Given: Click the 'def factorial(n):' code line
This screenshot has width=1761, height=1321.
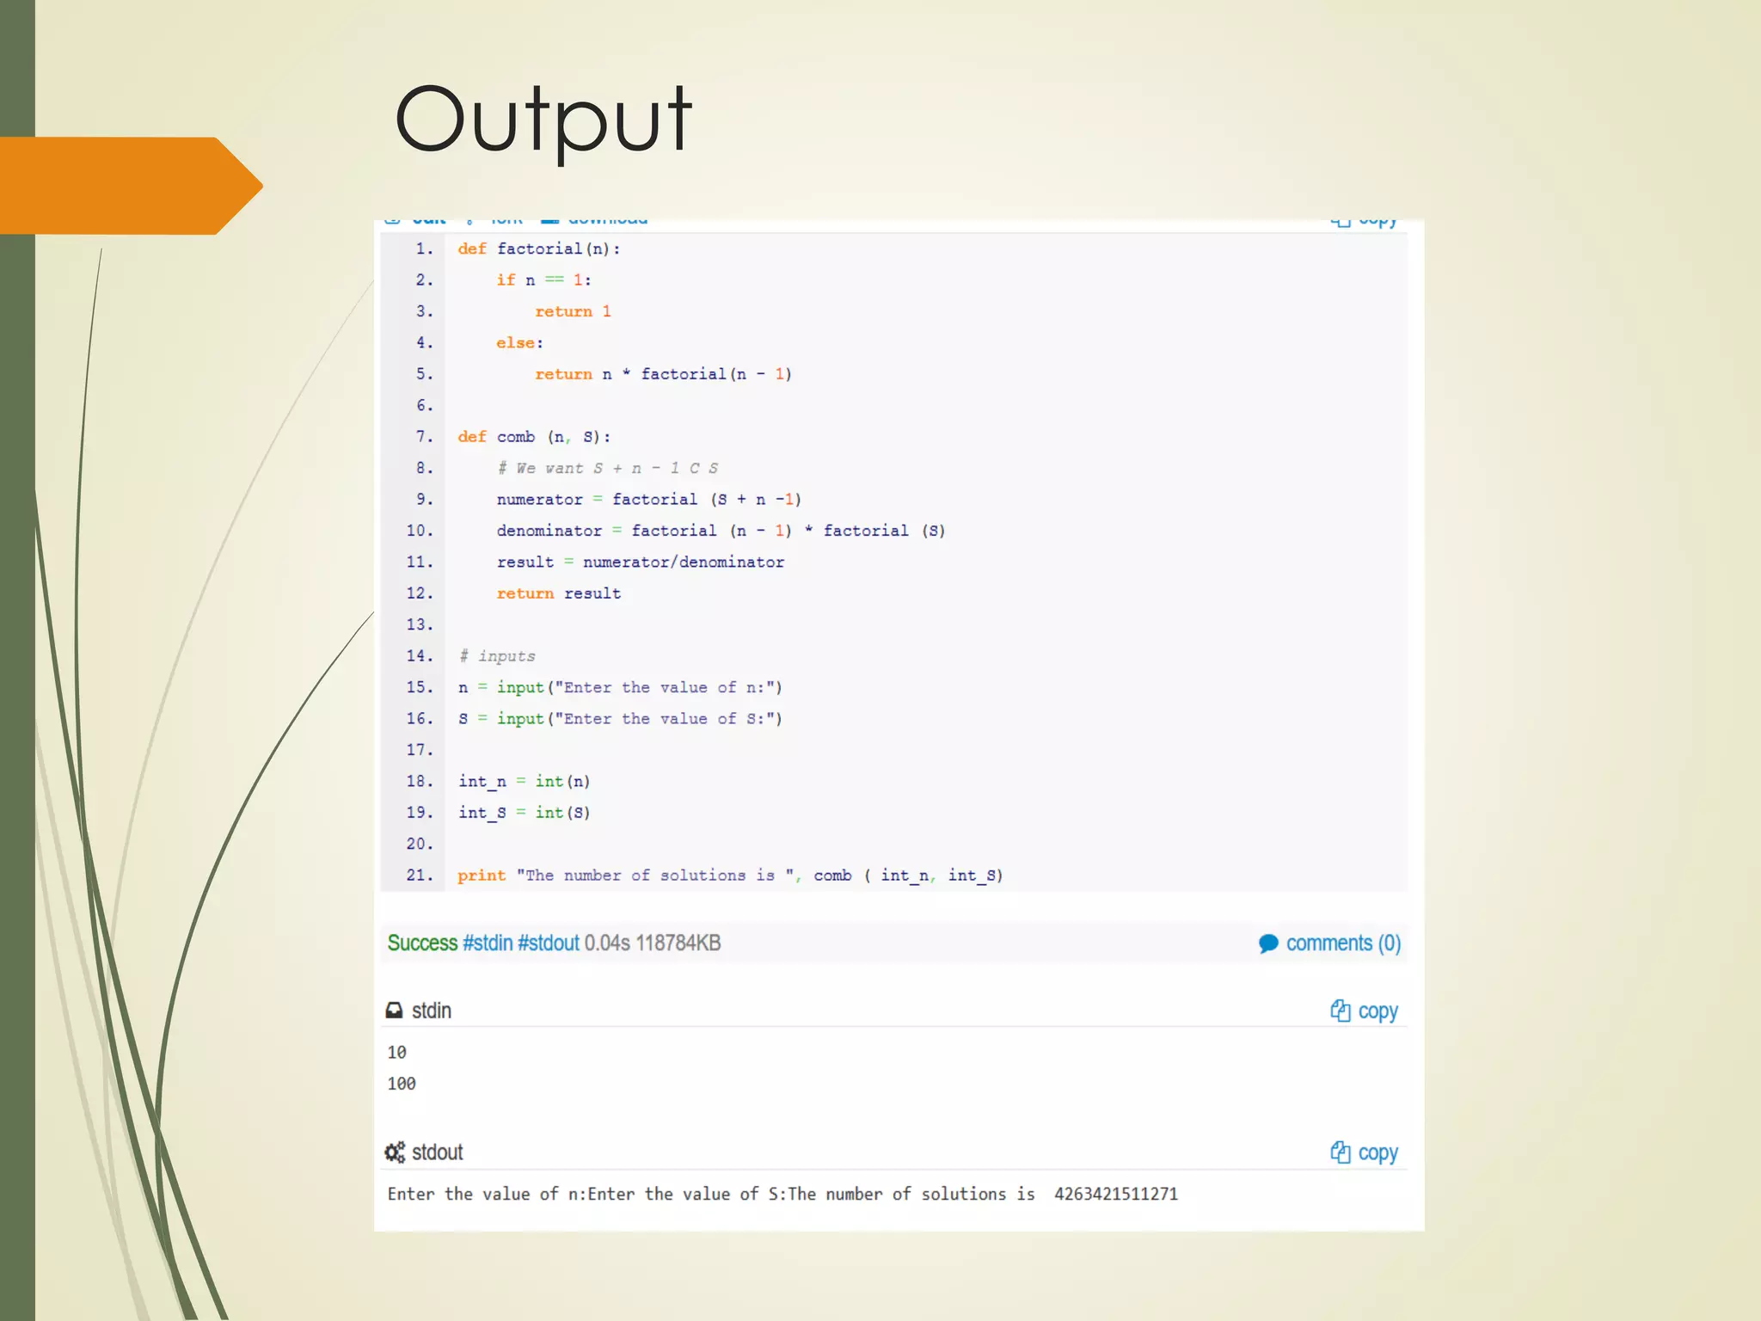Looking at the screenshot, I should (x=538, y=249).
